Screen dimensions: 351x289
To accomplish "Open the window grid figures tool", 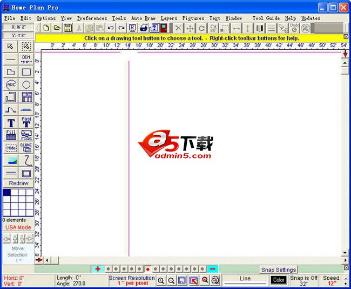I will click(x=26, y=97).
